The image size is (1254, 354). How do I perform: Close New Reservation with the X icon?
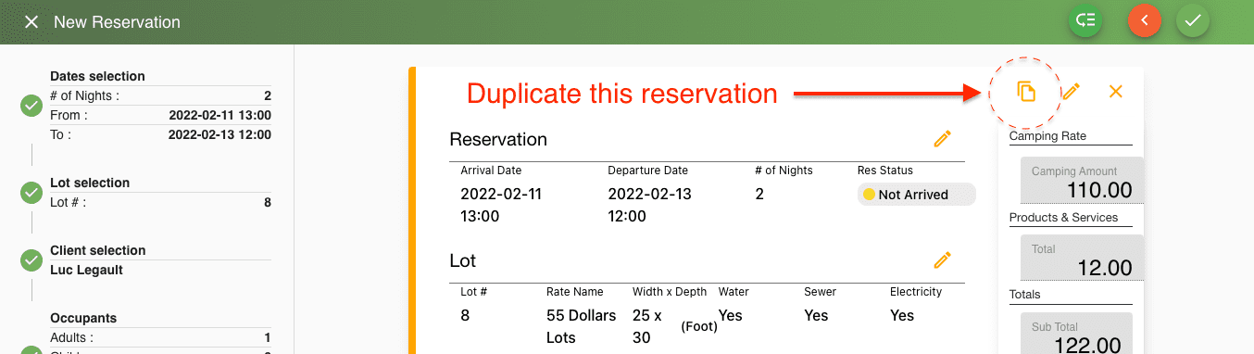coord(31,21)
